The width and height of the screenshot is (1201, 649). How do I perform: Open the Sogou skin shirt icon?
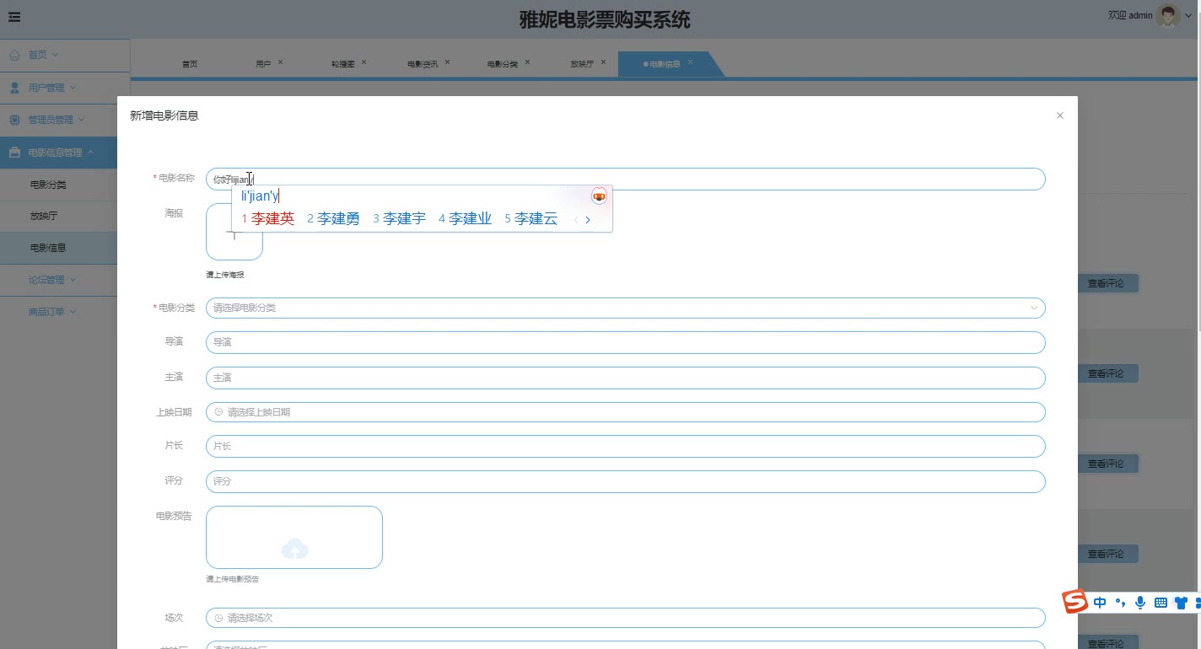tap(1181, 603)
